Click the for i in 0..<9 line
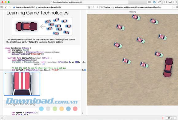This screenshot has width=178, height=120. tap(20, 114)
